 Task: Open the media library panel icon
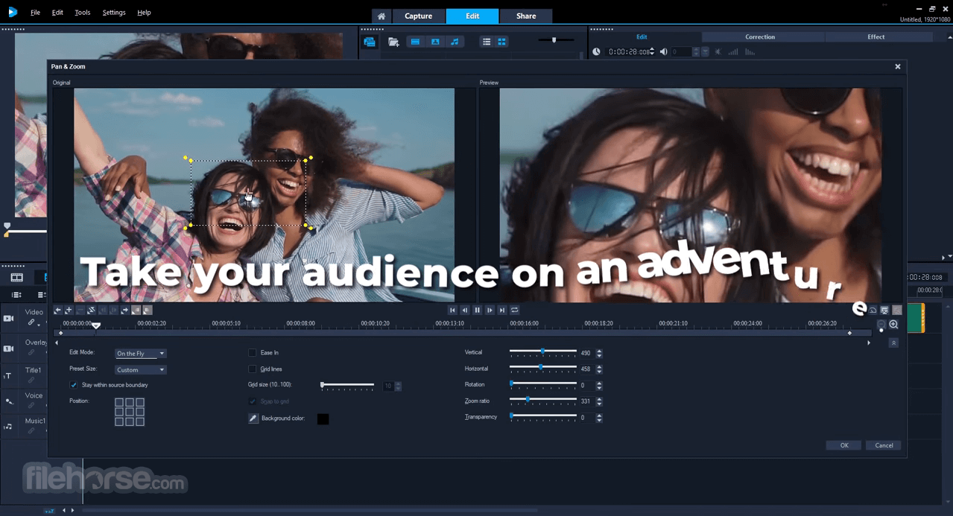370,42
